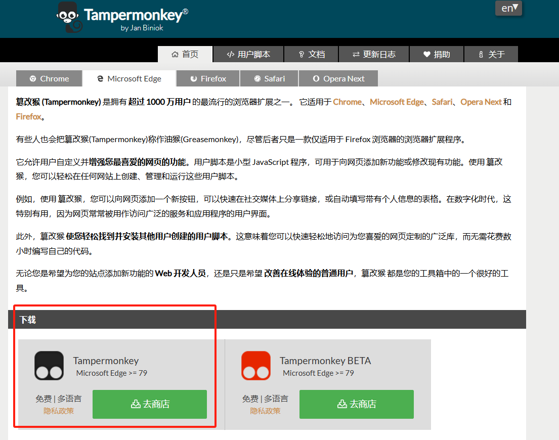
Task: Follow the orange Firefox link in intro text
Action: [28, 116]
